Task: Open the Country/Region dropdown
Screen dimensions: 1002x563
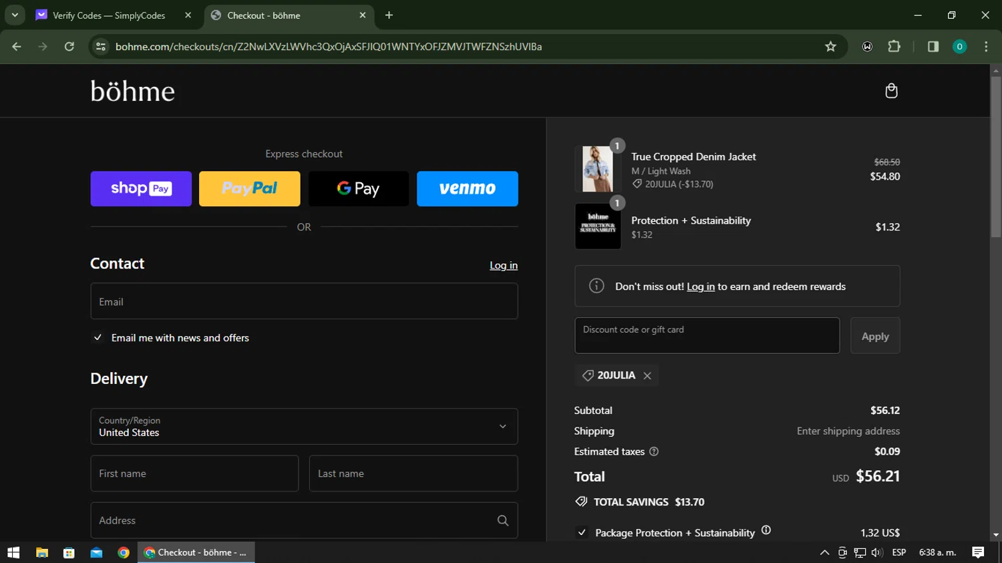Action: coord(304,426)
